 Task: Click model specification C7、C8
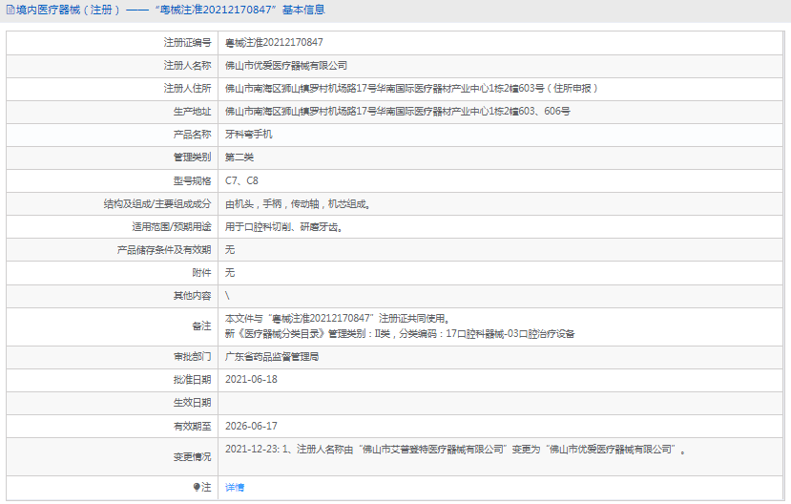tap(241, 180)
